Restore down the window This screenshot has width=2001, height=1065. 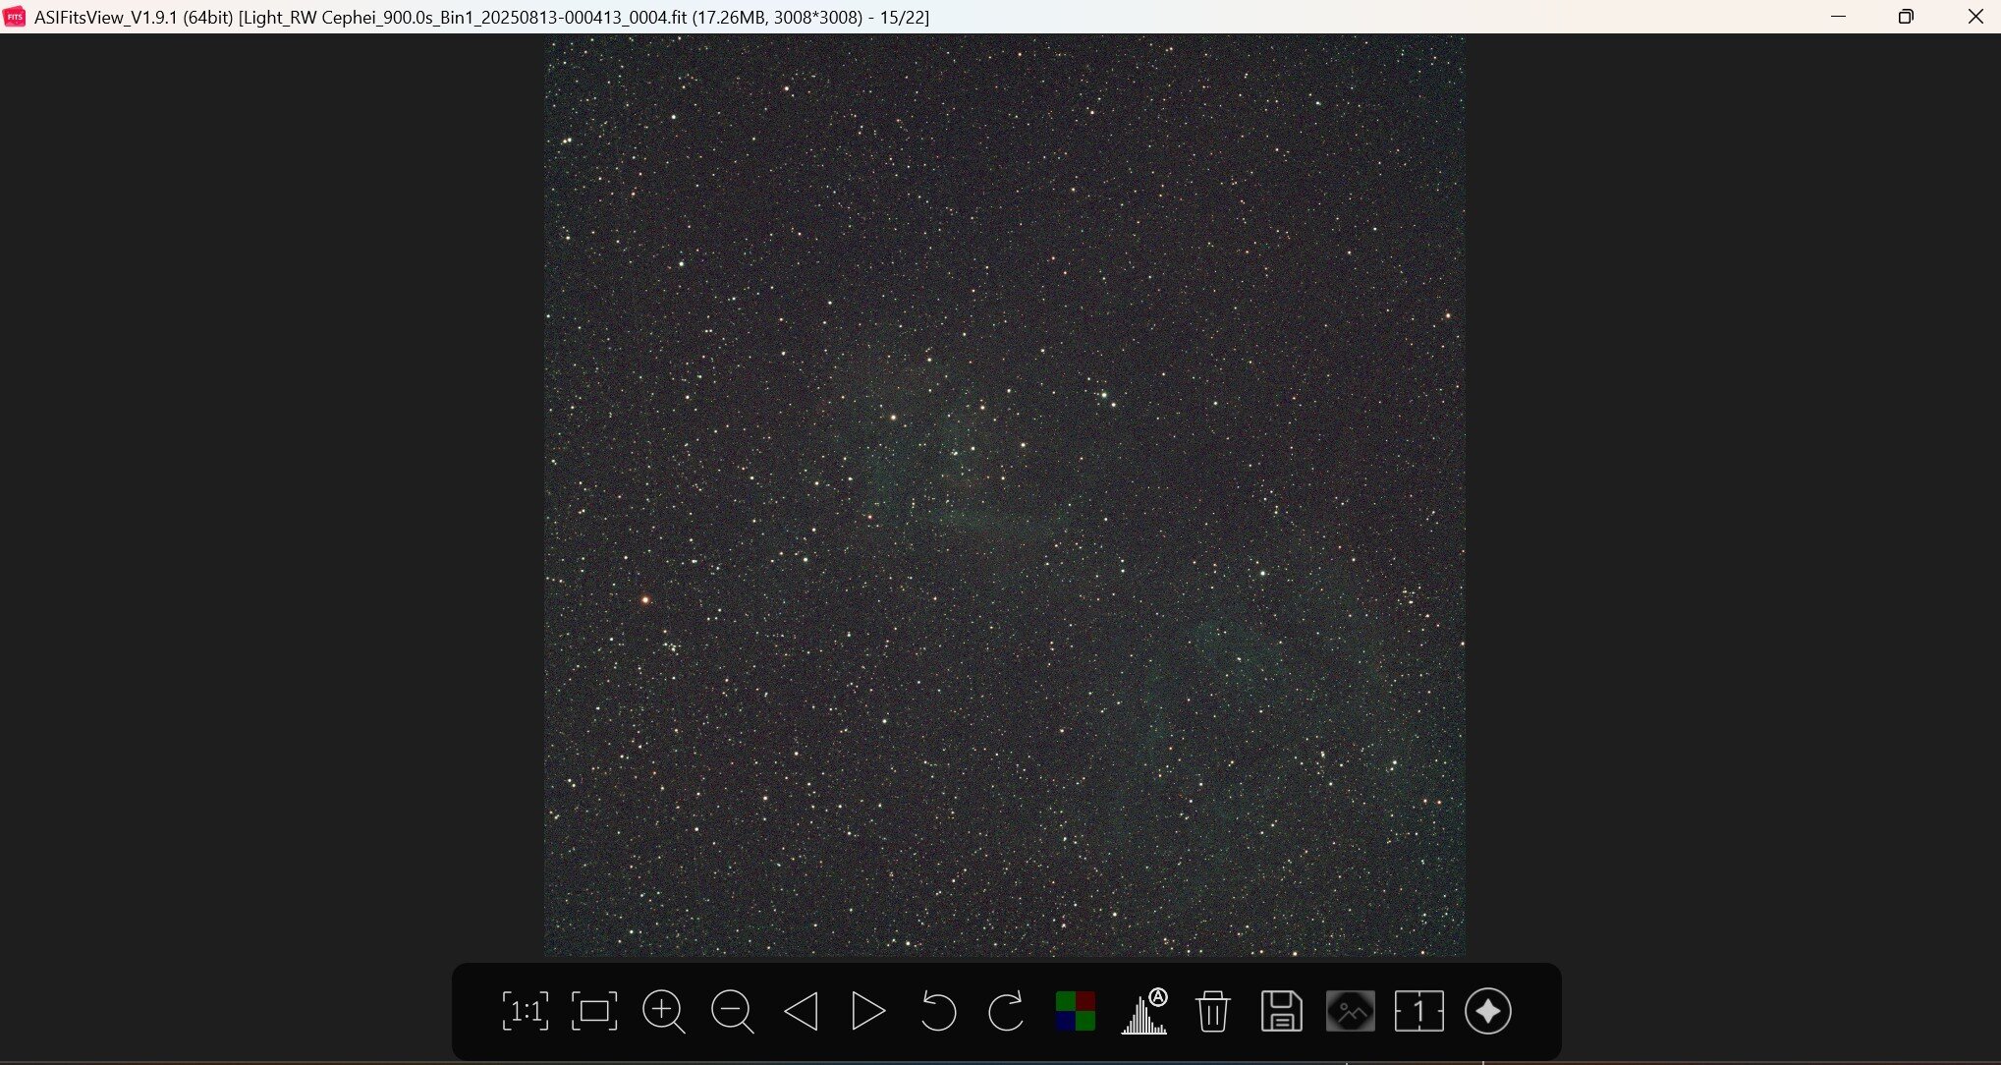click(1906, 17)
